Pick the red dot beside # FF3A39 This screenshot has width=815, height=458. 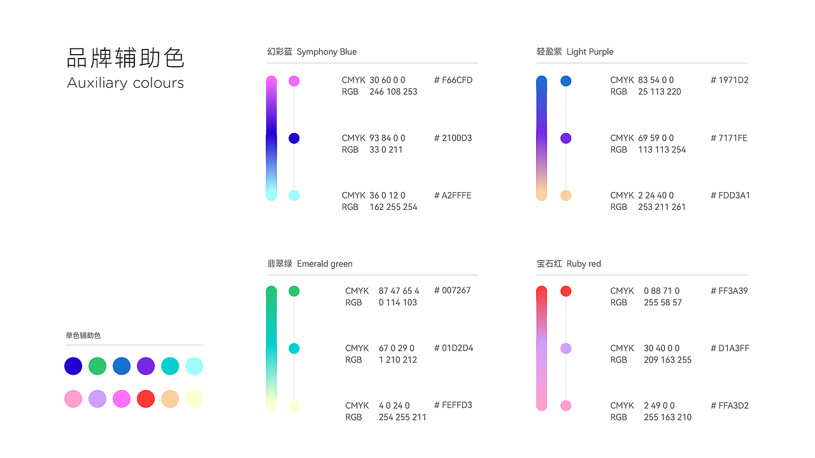click(x=565, y=291)
